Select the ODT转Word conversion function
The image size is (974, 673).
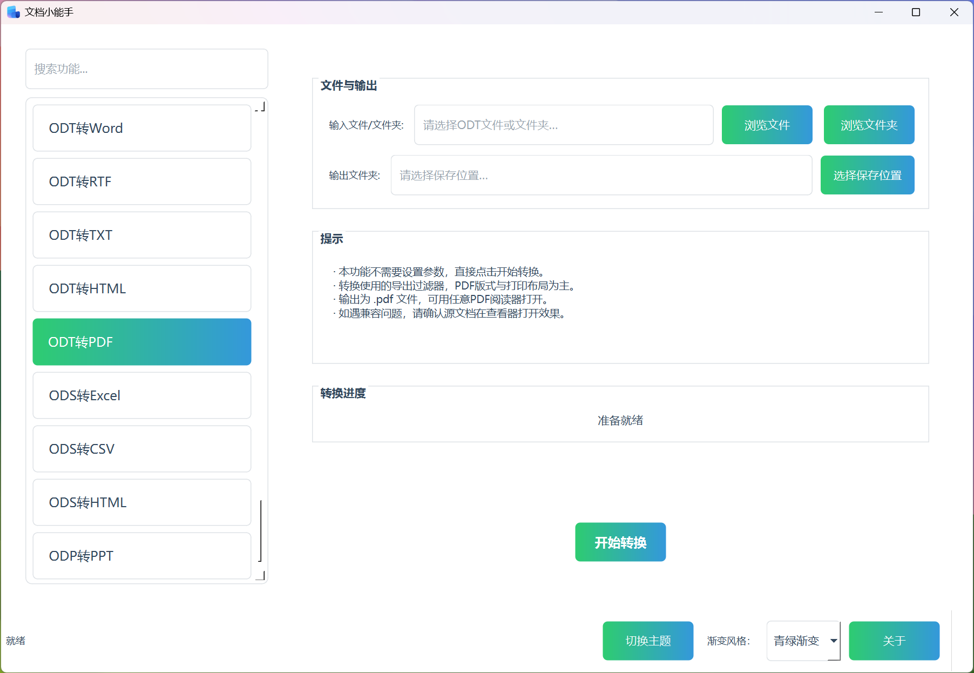(x=141, y=128)
